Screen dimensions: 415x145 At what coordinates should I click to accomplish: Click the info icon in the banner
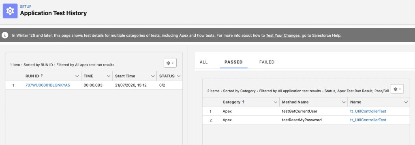point(5,35)
